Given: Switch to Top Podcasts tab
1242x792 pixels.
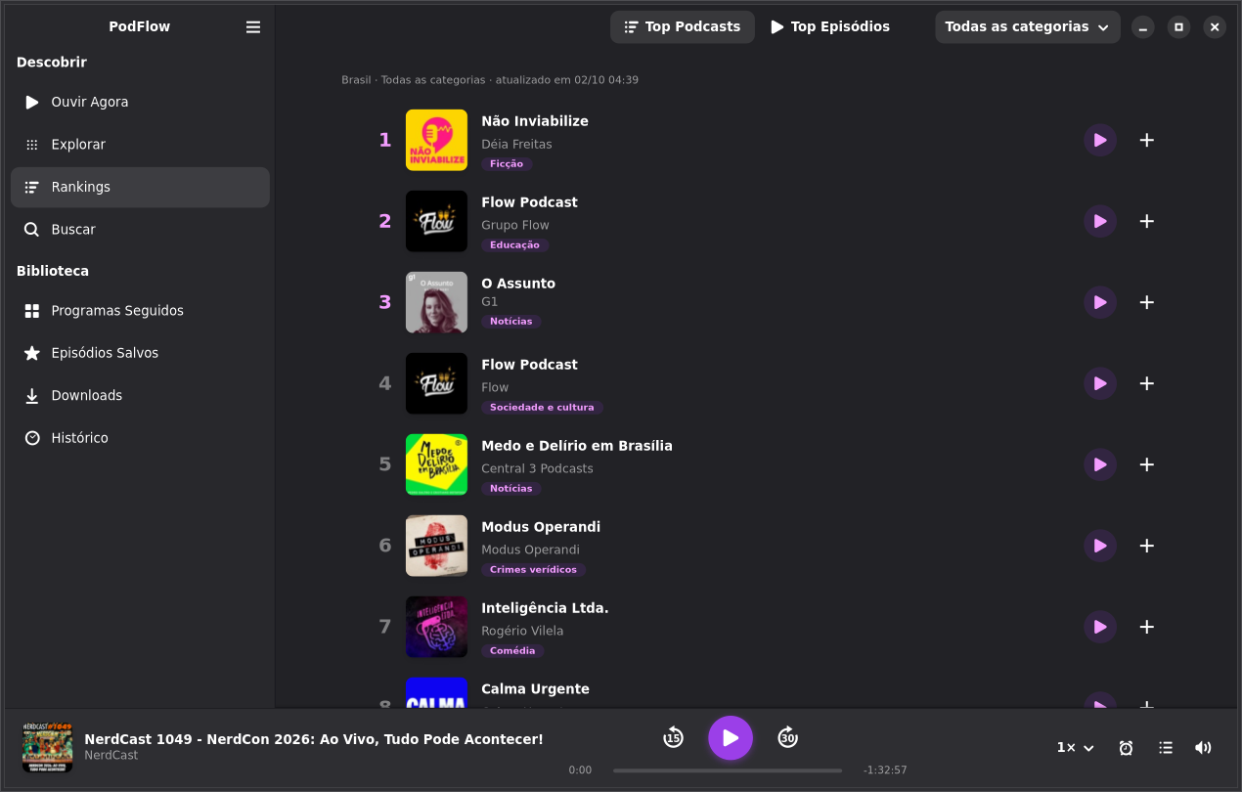Looking at the screenshot, I should [x=683, y=27].
